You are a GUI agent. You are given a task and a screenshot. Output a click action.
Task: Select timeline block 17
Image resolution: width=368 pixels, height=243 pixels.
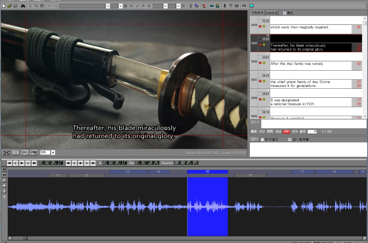pos(302,172)
